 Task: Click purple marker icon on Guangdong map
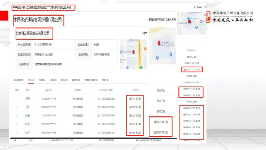201,21
